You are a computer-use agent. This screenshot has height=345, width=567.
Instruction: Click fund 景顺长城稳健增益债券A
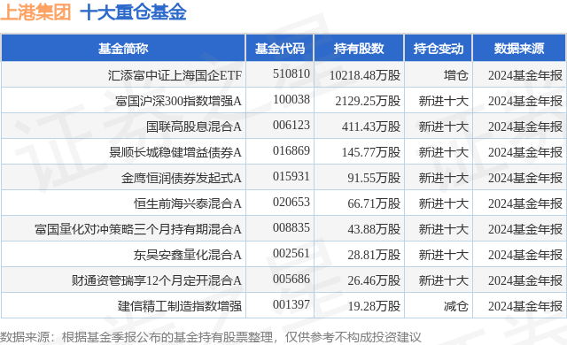(x=175, y=152)
